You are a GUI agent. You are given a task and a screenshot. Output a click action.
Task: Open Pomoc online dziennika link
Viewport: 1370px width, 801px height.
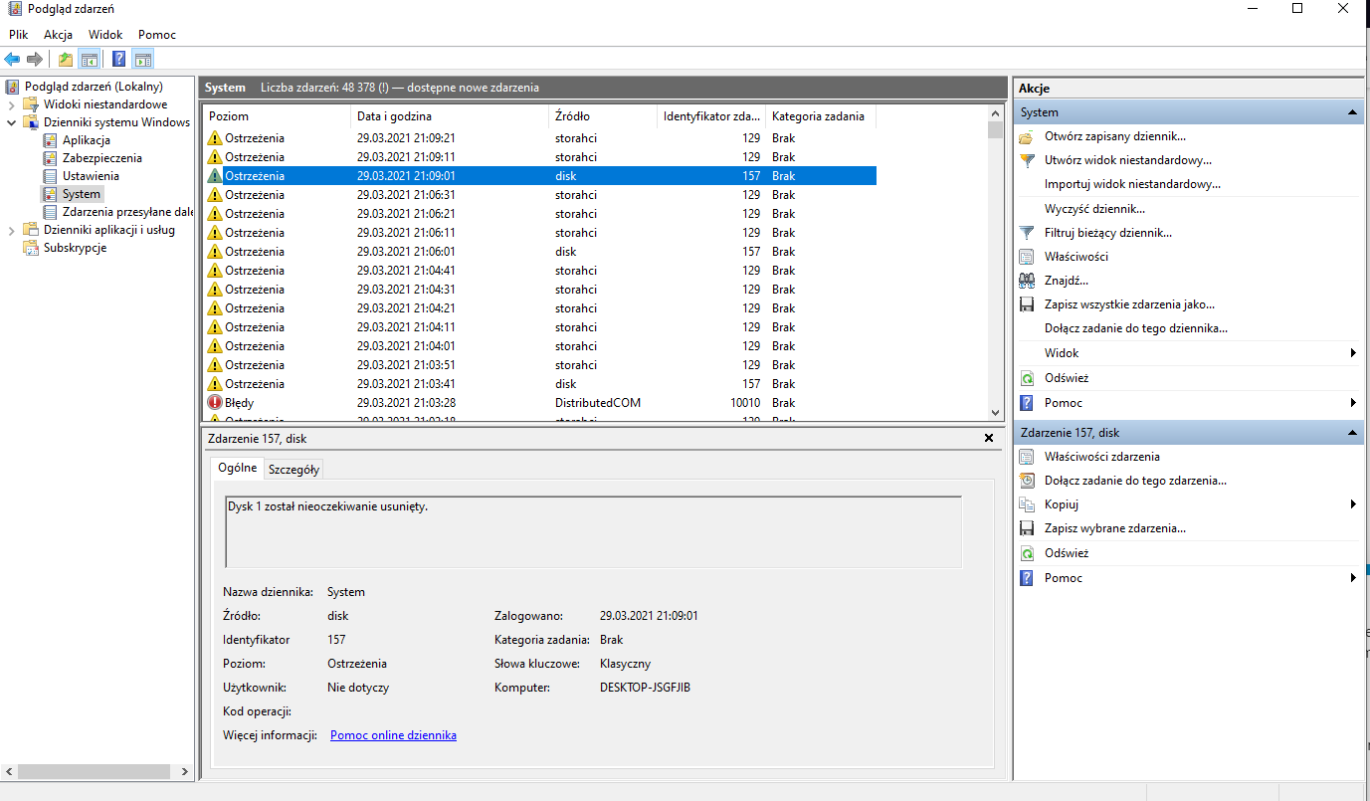tap(393, 735)
